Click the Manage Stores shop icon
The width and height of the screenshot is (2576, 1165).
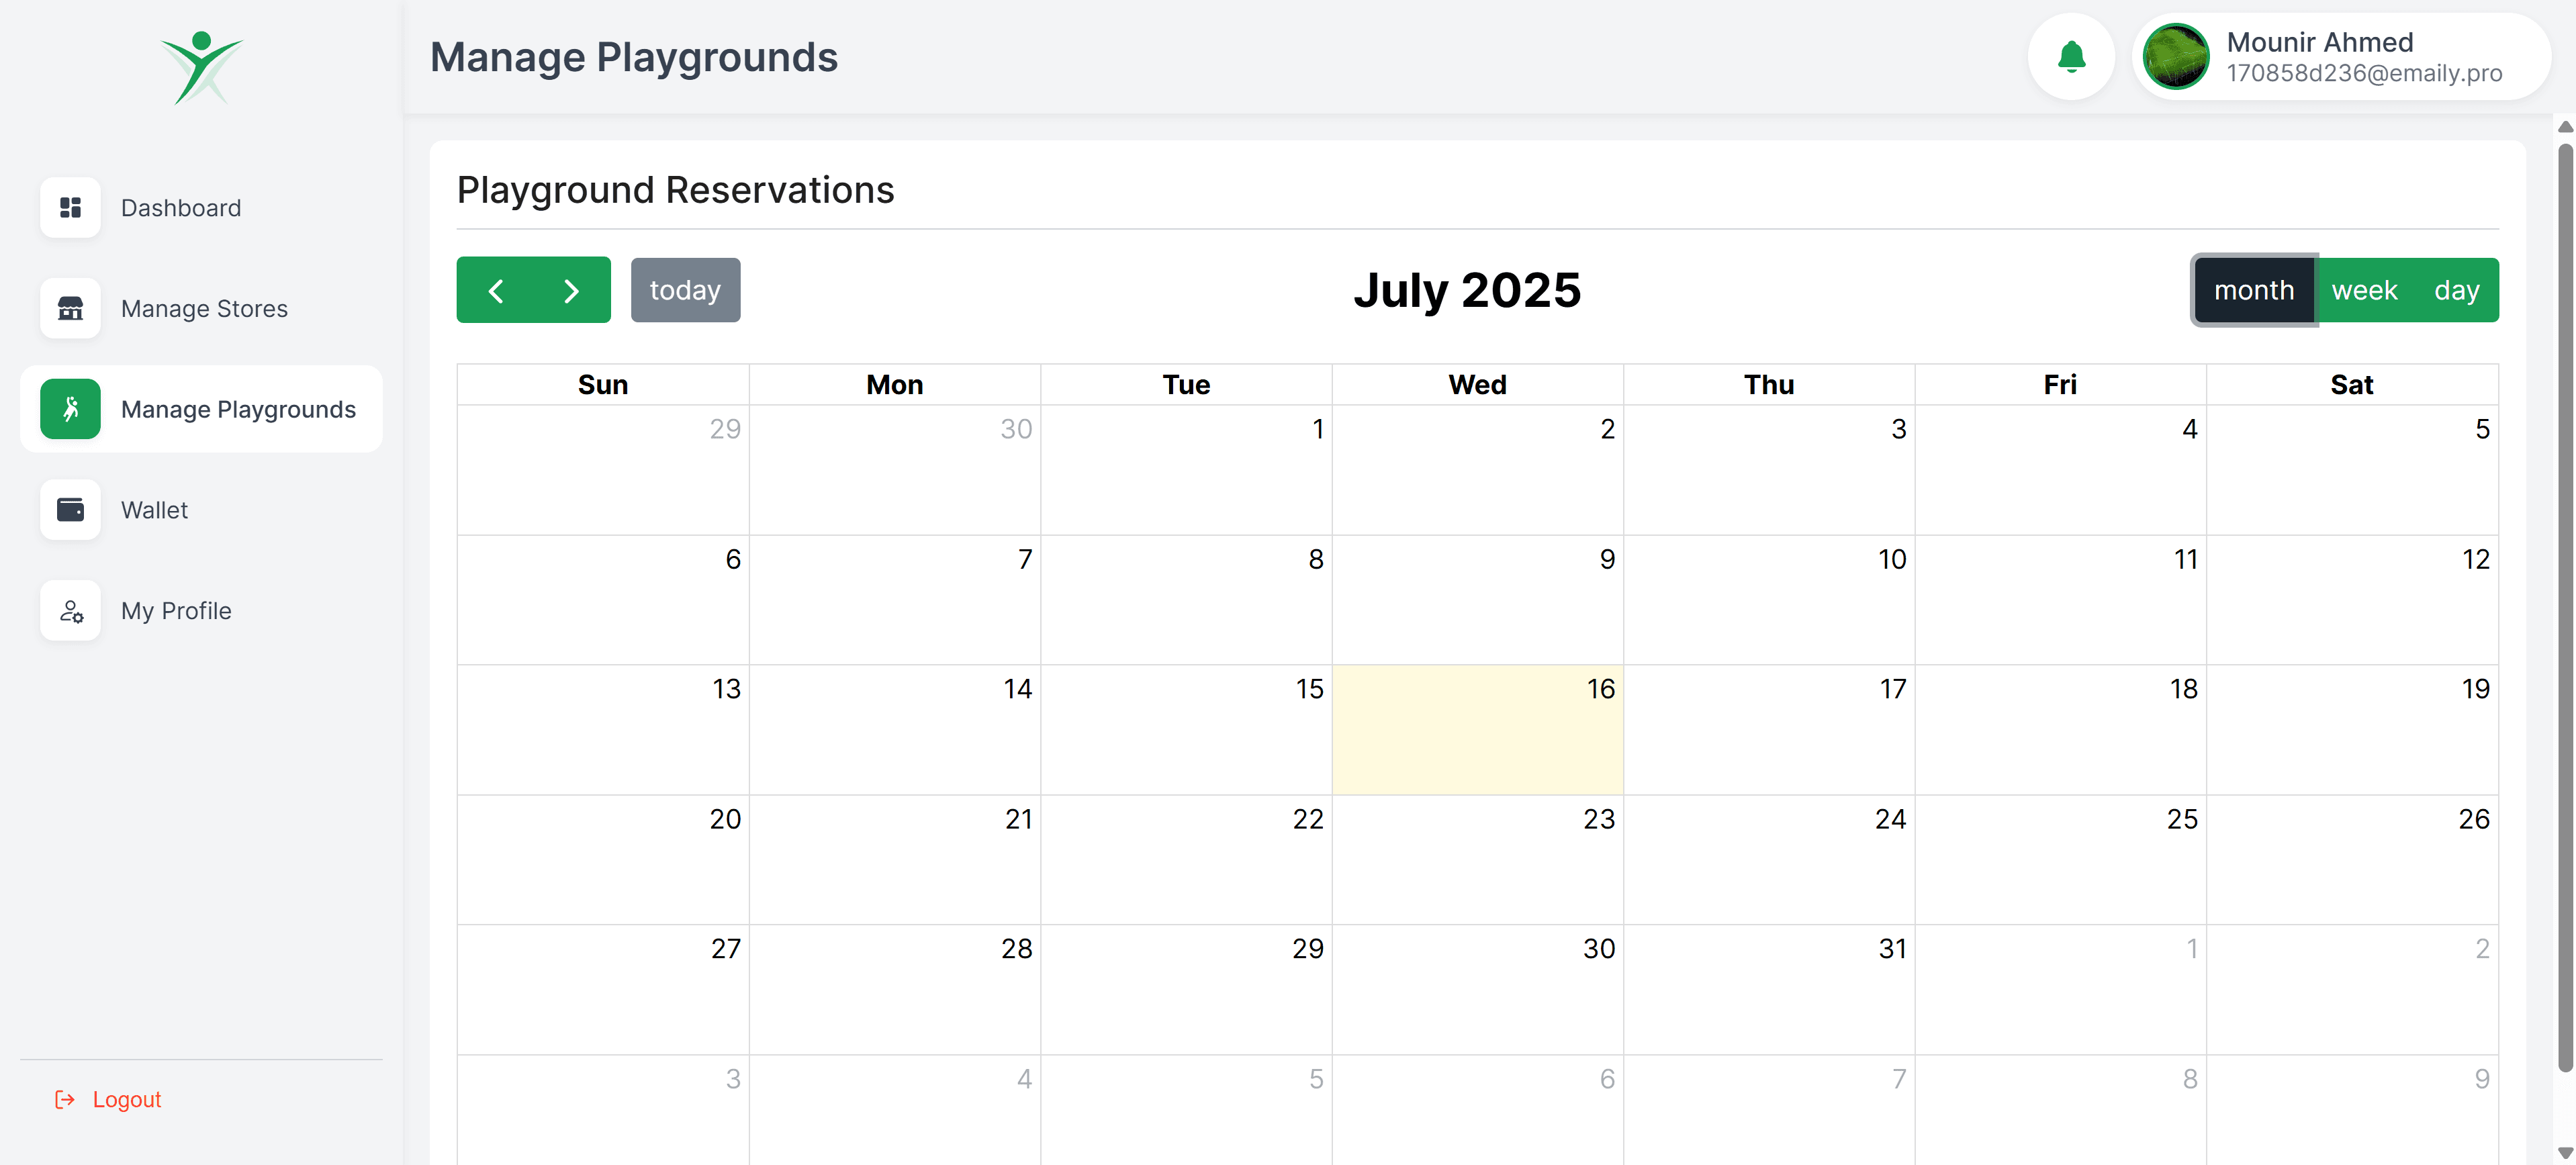[x=70, y=309]
